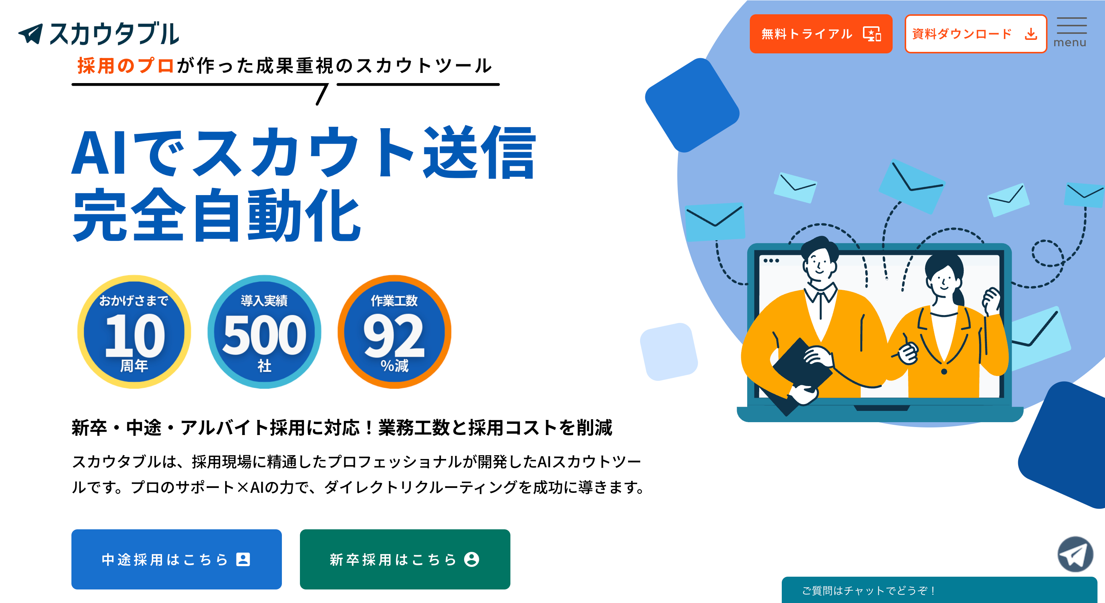Open 中途採用はこちら page
Image resolution: width=1105 pixels, height=603 pixels.
coord(176,559)
